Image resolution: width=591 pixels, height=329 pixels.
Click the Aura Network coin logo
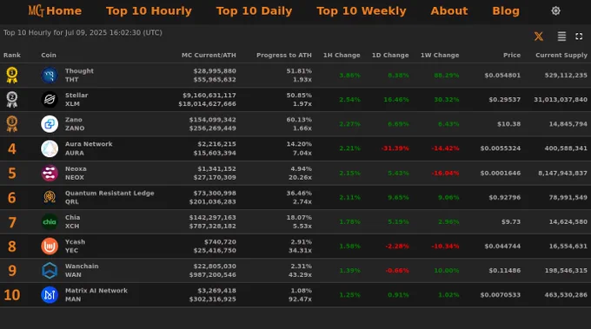50,148
